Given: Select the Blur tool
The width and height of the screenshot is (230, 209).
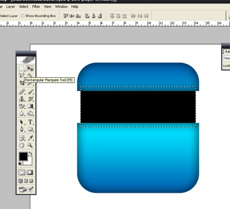Looking at the screenshot, I should pos(22,113).
